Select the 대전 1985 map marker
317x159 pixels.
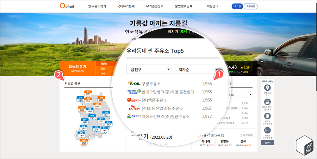pos(92,117)
